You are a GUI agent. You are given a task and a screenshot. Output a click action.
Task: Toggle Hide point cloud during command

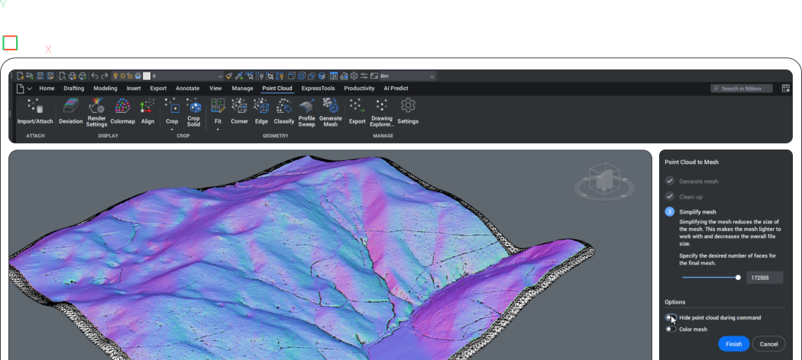tap(671, 317)
